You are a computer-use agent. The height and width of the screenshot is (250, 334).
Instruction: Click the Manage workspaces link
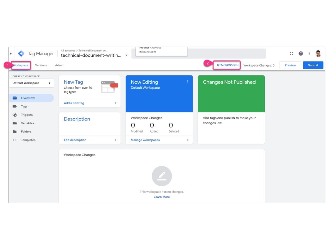(145, 140)
